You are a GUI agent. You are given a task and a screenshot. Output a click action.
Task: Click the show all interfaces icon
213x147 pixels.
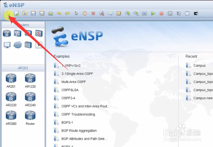(179, 13)
